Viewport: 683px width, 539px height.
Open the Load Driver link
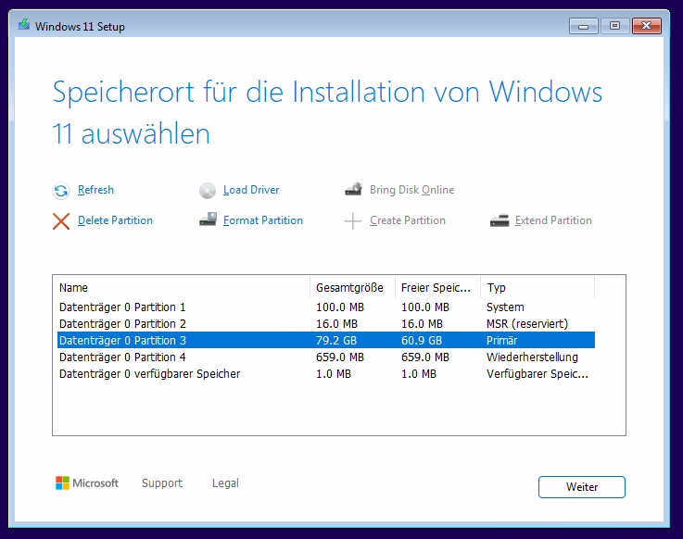click(251, 190)
